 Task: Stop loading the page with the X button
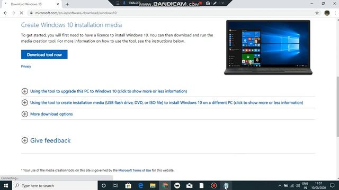[x=21, y=13]
